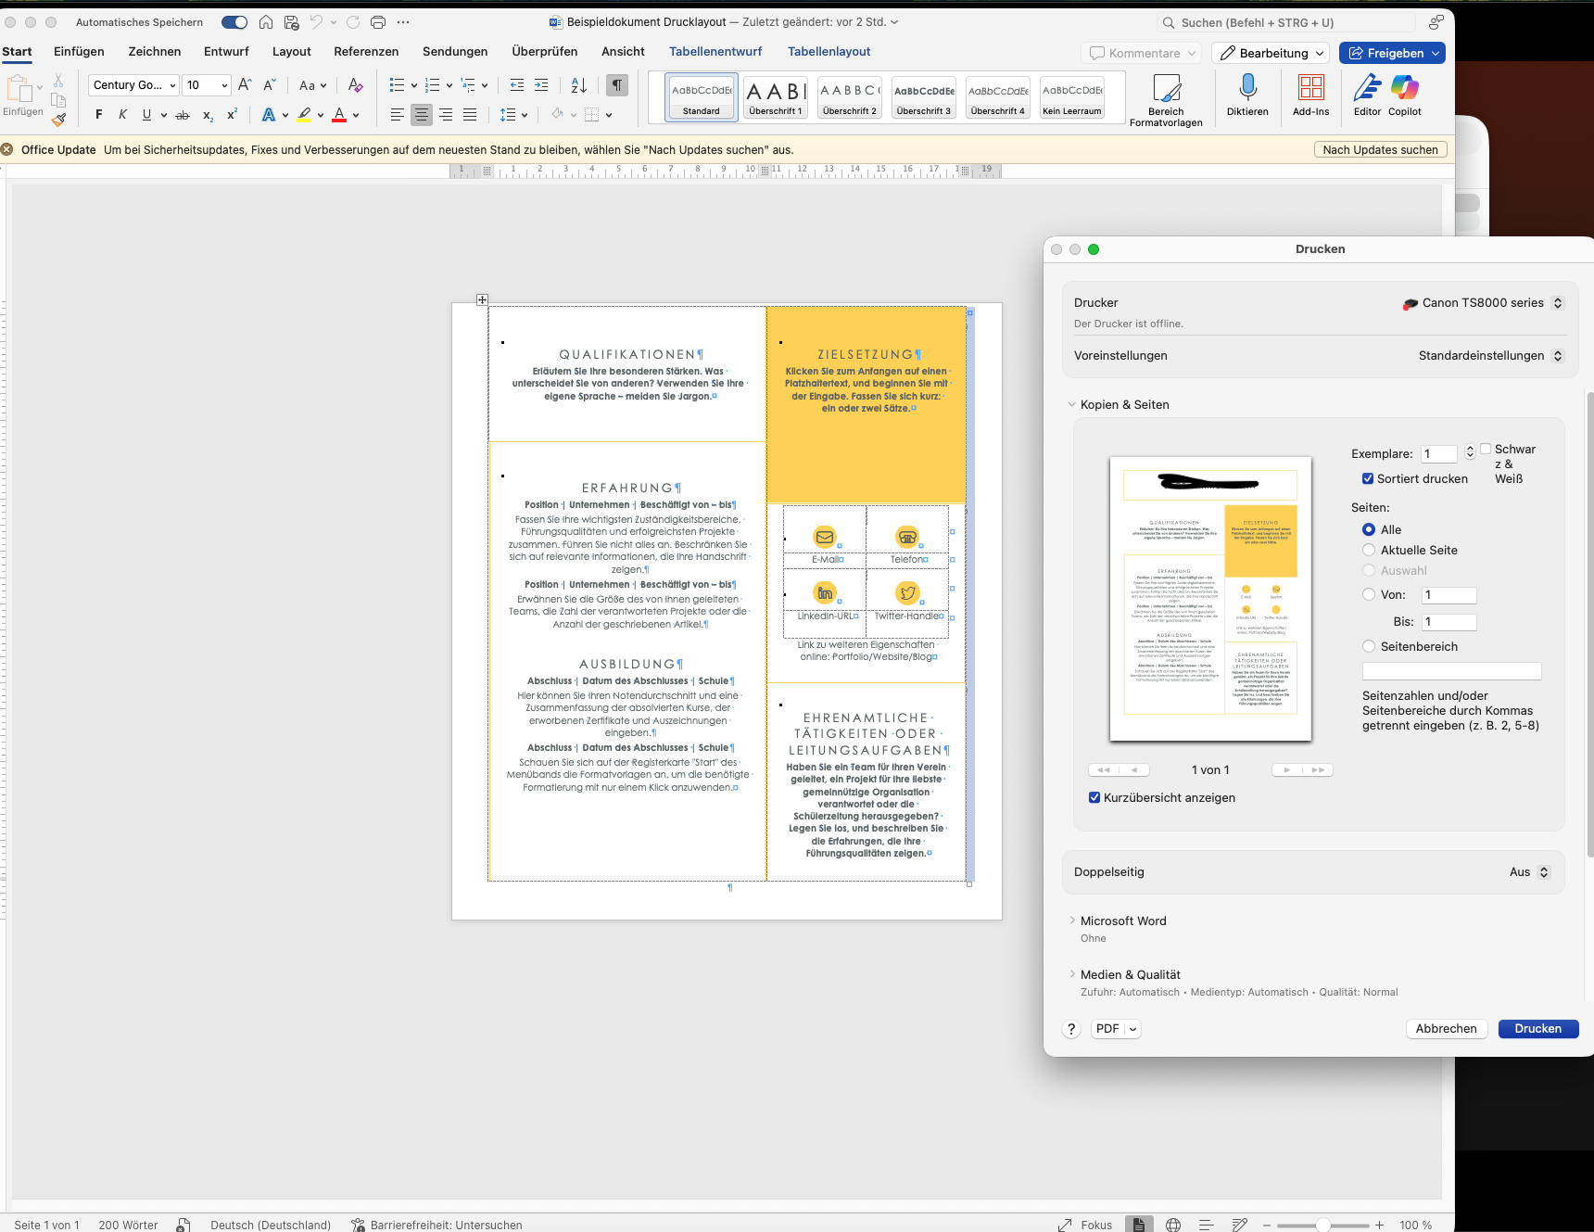This screenshot has width=1594, height=1232.
Task: Adjust the zoom slider in status bar
Action: [x=1322, y=1226]
